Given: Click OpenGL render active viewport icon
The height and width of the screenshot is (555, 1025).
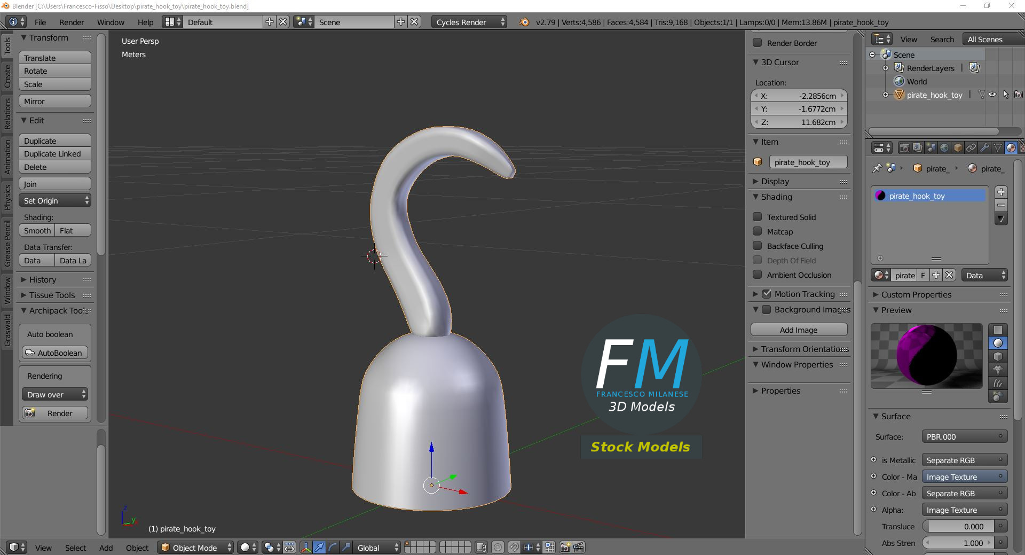Looking at the screenshot, I should [565, 548].
